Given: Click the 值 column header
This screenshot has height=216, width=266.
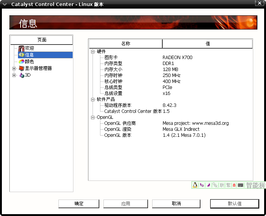Looking at the screenshot, I should coord(208,44).
